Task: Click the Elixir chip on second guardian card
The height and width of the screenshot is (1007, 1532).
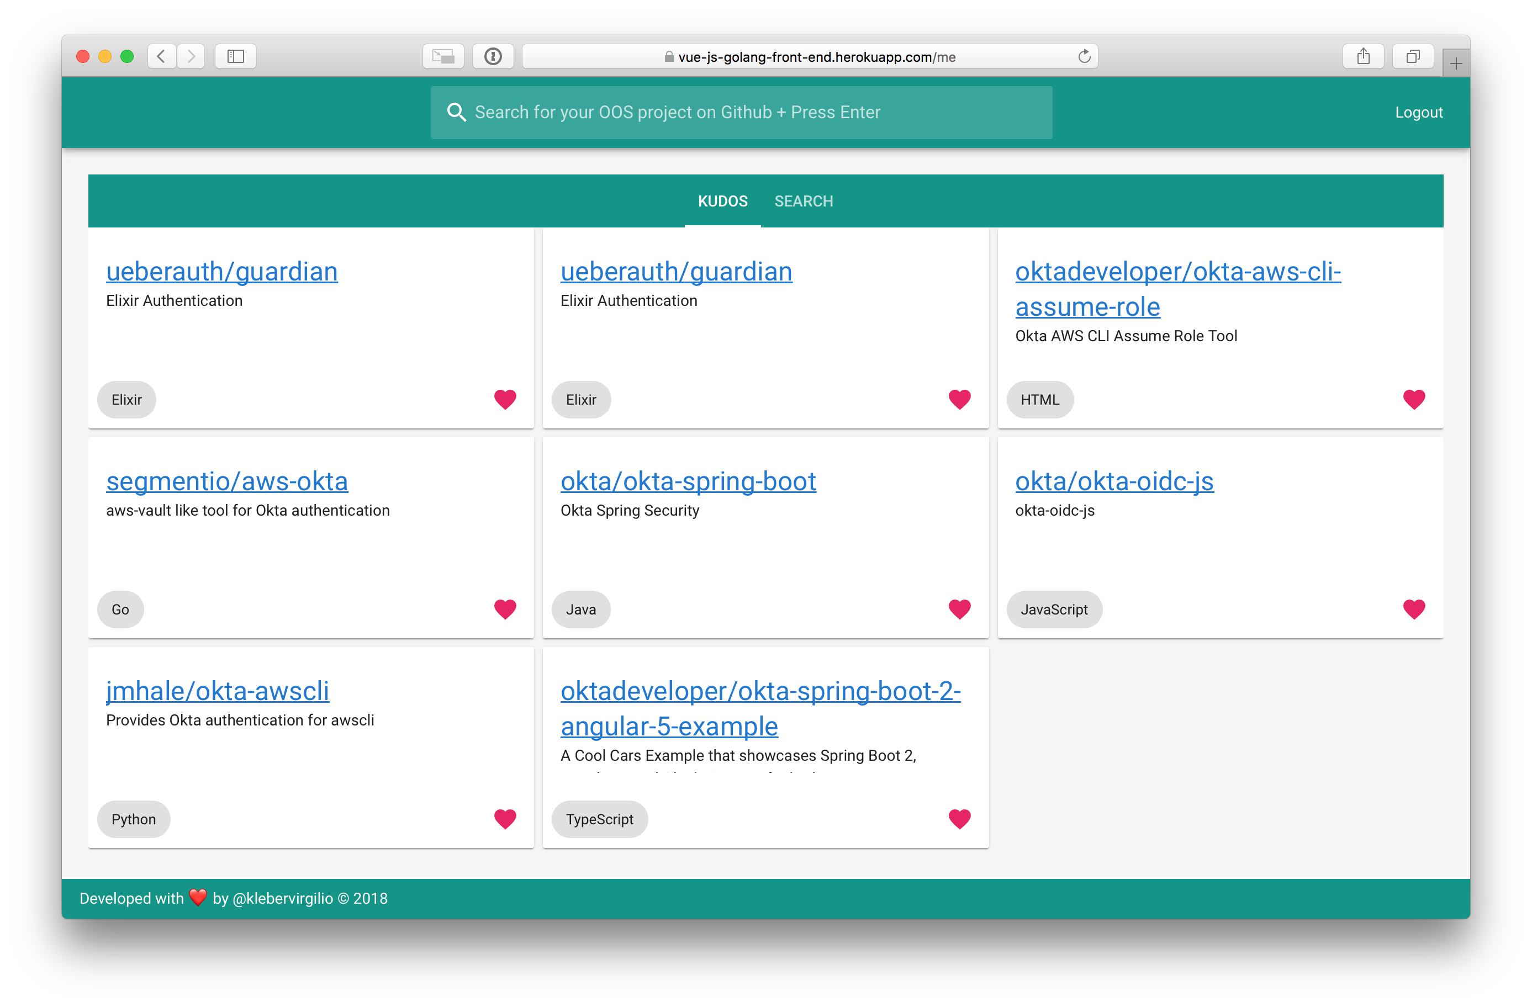Action: click(x=581, y=400)
